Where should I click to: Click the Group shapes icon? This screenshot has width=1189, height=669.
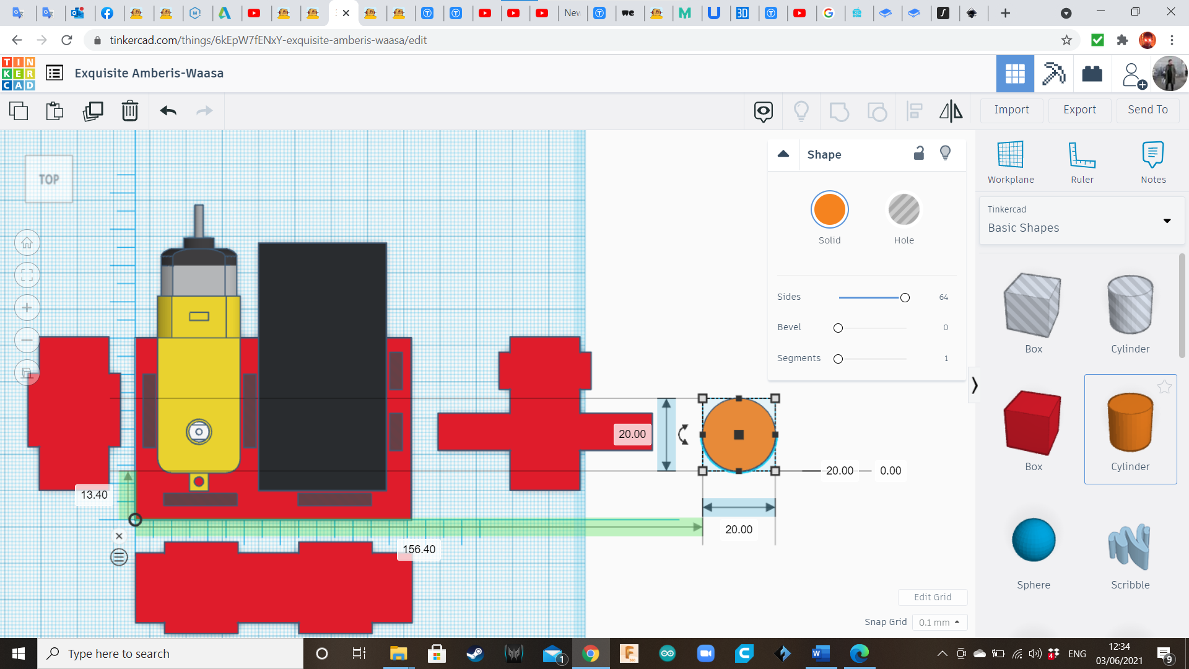839,111
